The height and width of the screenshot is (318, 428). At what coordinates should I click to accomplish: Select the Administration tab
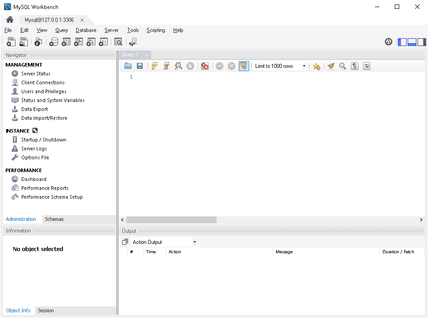click(21, 219)
